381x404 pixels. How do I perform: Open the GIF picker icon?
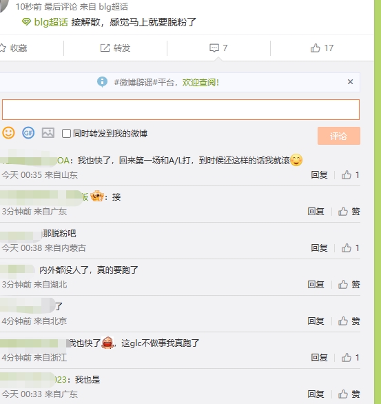pyautogui.click(x=28, y=133)
